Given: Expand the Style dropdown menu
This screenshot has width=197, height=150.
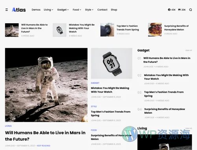Looking at the screenshot, I should pos(89,10).
